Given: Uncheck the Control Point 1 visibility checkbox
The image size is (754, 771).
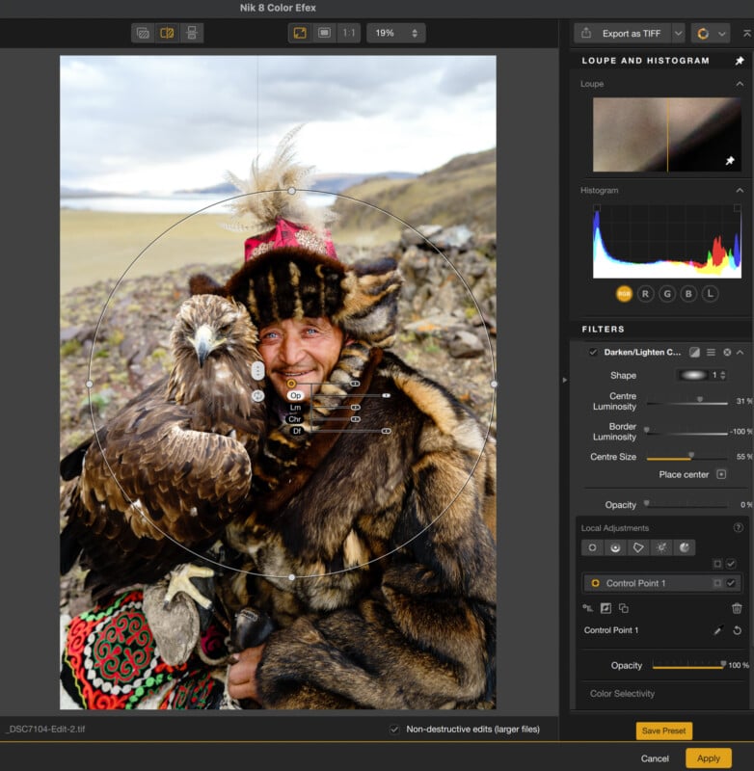Looking at the screenshot, I should pyautogui.click(x=731, y=583).
